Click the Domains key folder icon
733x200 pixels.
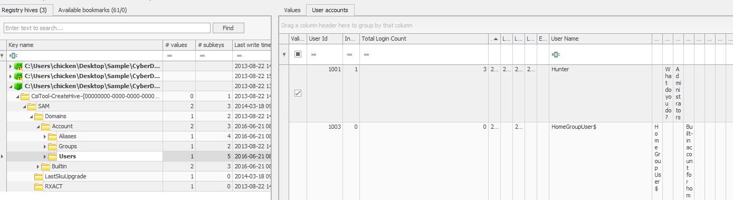(x=39, y=116)
